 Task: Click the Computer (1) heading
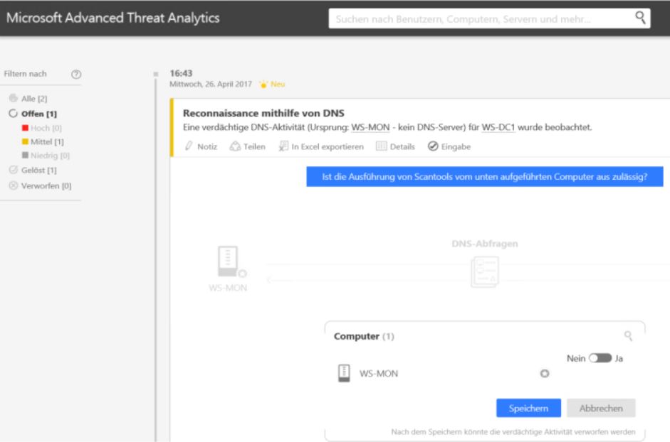coord(364,336)
